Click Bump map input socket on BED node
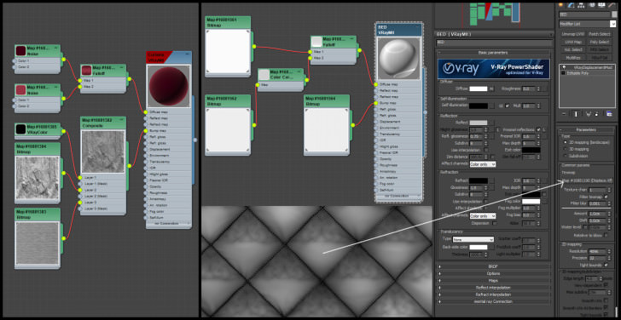621x320 pixels. point(376,103)
